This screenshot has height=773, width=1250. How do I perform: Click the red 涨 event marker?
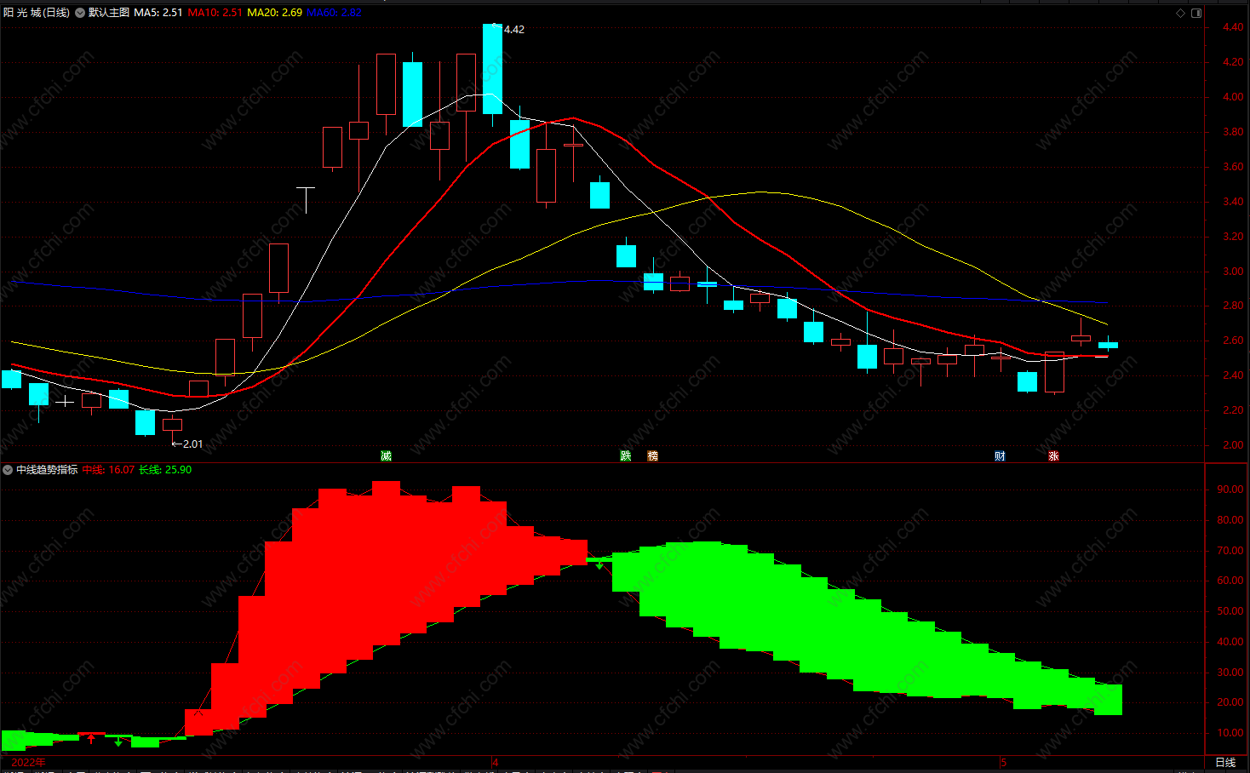point(1053,456)
